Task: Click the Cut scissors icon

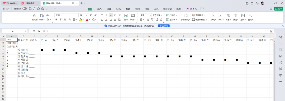Action: [x=47, y=15]
